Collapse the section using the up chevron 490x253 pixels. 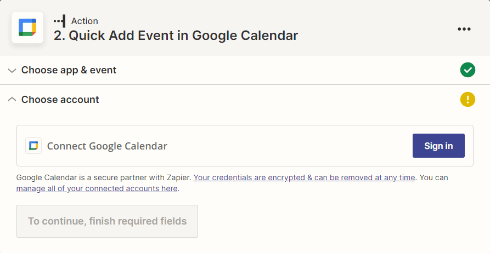12,100
